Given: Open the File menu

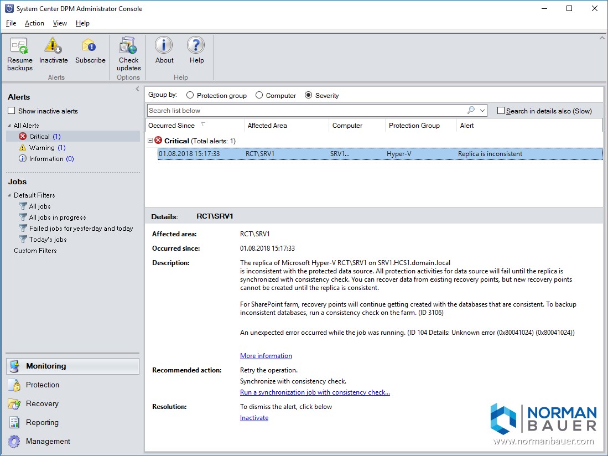Looking at the screenshot, I should click(x=11, y=23).
